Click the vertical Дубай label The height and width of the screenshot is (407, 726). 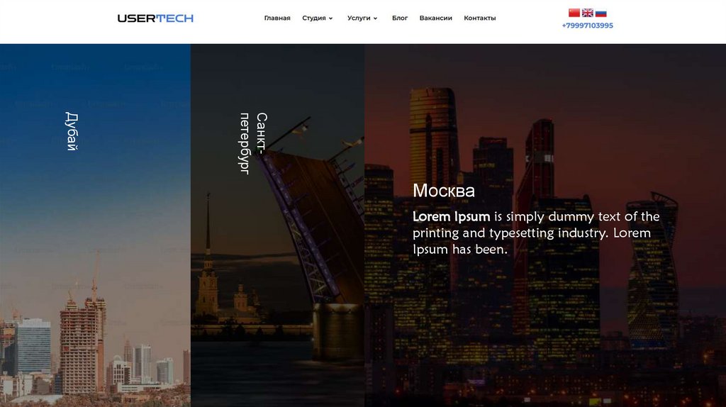[x=72, y=131]
